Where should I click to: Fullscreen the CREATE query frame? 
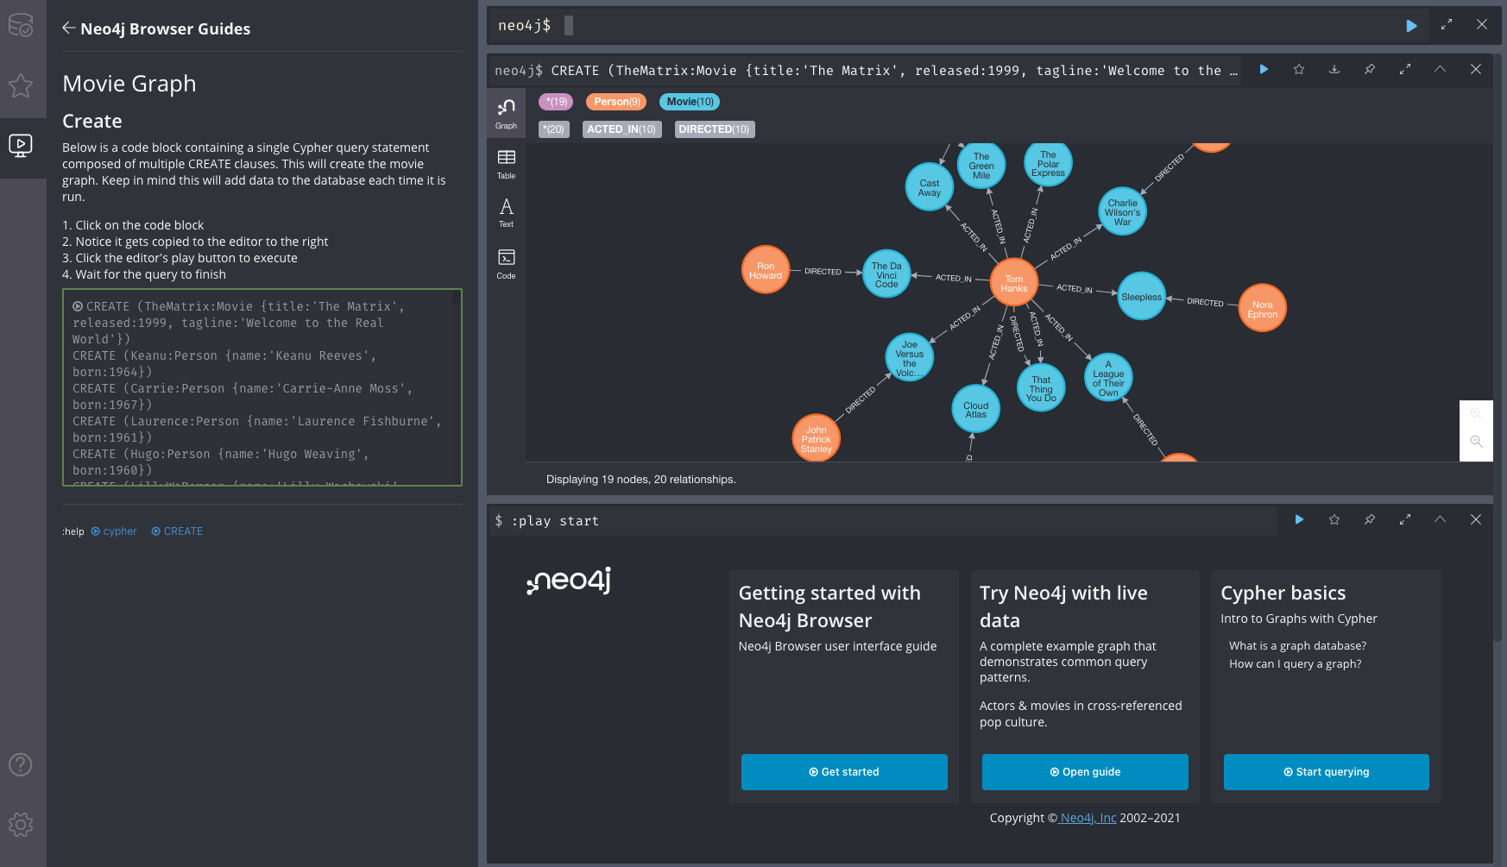point(1405,69)
